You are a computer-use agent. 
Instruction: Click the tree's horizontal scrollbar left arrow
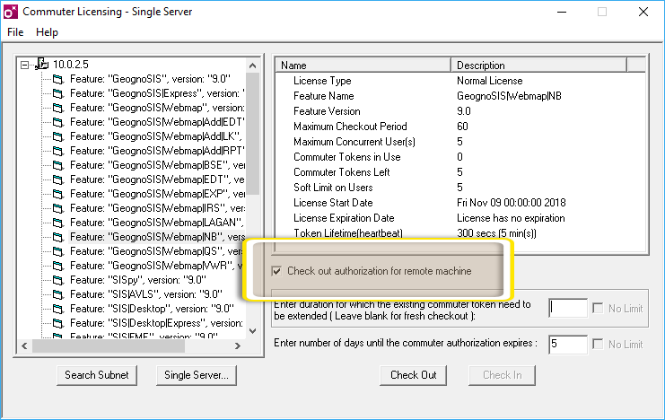[24, 346]
